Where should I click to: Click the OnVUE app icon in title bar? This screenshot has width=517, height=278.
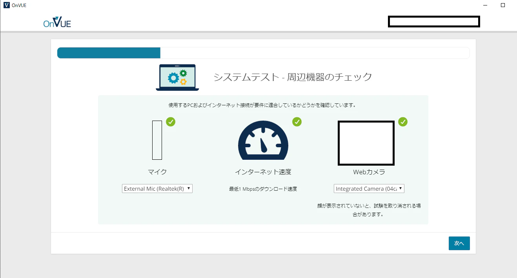point(6,5)
